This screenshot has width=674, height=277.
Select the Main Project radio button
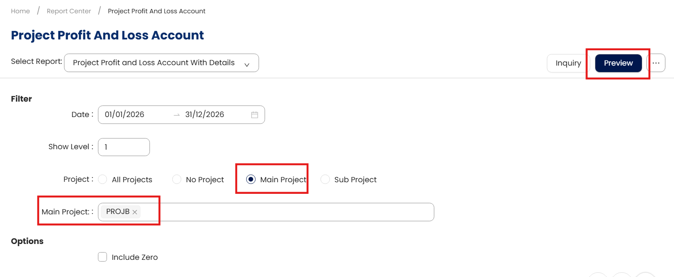pos(251,179)
